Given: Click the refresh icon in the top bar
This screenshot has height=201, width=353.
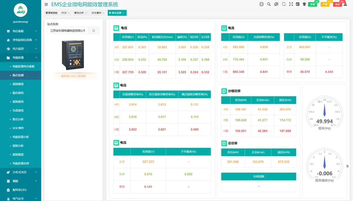Looking at the screenshot, I should point(283,4).
